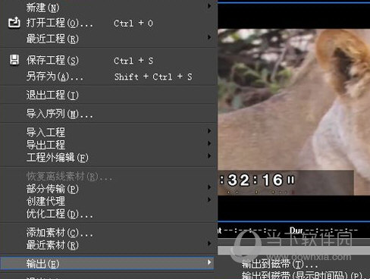Viewport: 370px width, 279px height.
Task: Expand the 导入工程 submenu arrow
Action: pyautogui.click(x=209, y=131)
